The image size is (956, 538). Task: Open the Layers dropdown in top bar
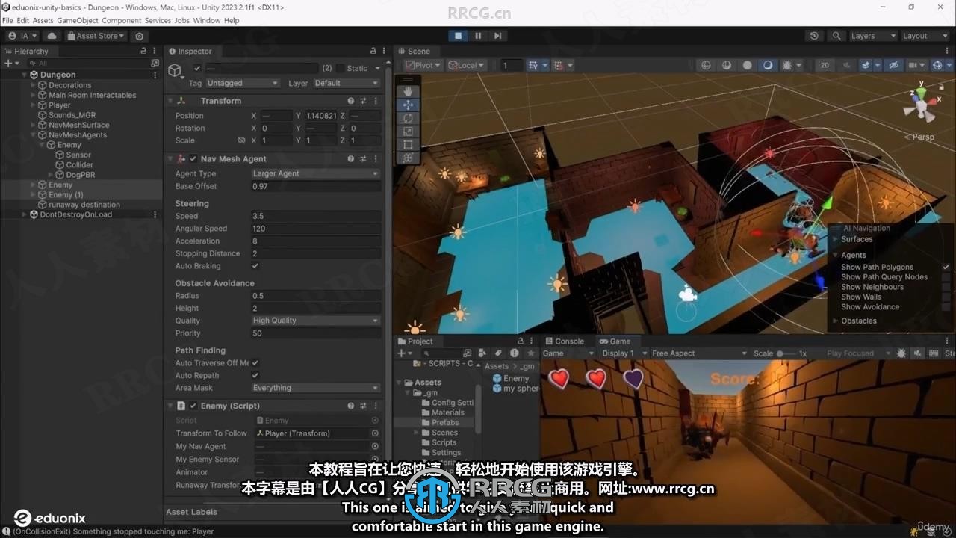(x=872, y=36)
